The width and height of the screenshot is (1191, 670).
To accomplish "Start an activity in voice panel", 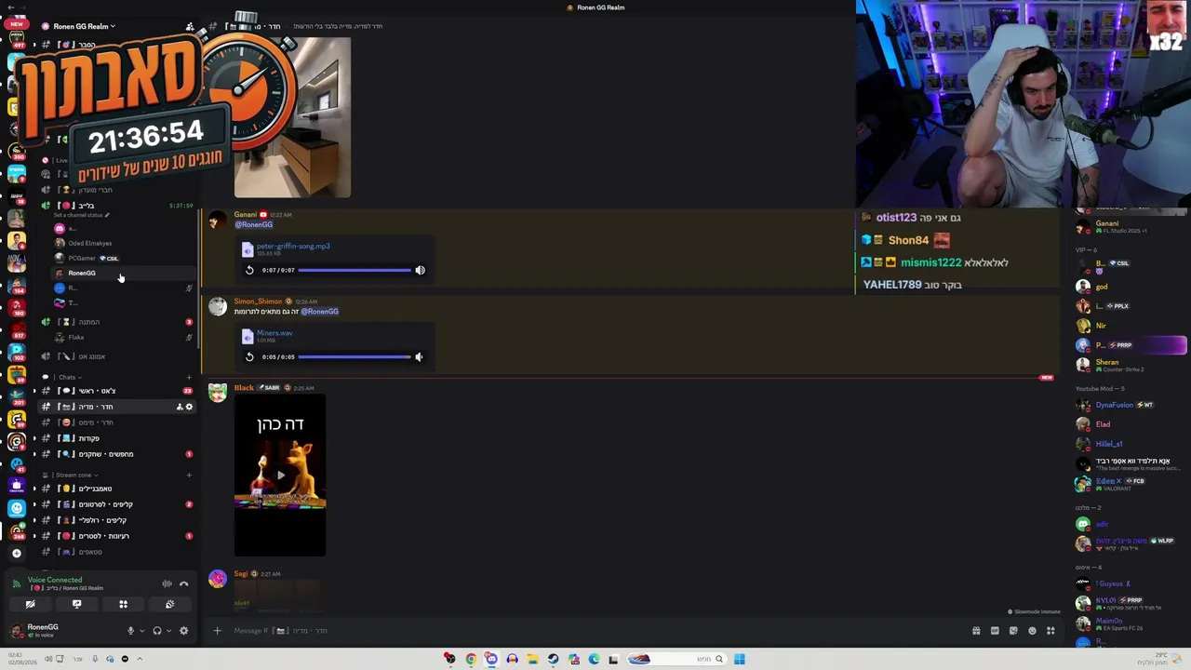I will click(123, 604).
